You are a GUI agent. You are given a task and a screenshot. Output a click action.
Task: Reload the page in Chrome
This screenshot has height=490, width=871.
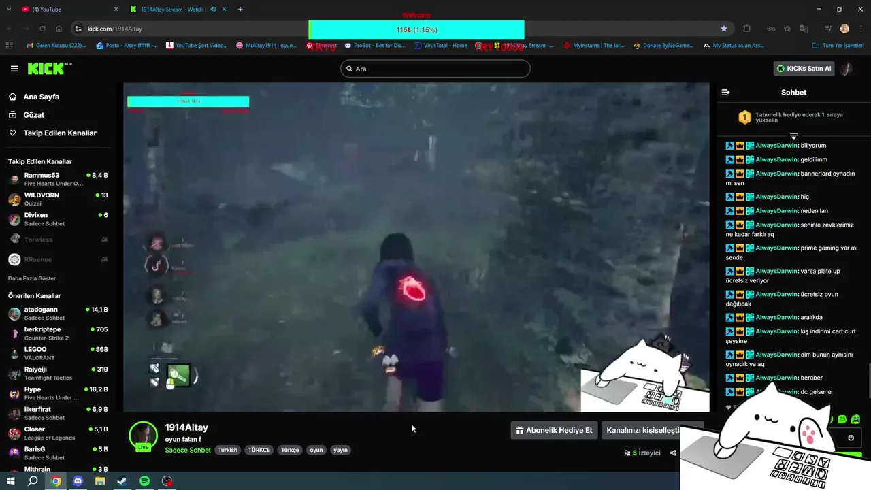[42, 29]
